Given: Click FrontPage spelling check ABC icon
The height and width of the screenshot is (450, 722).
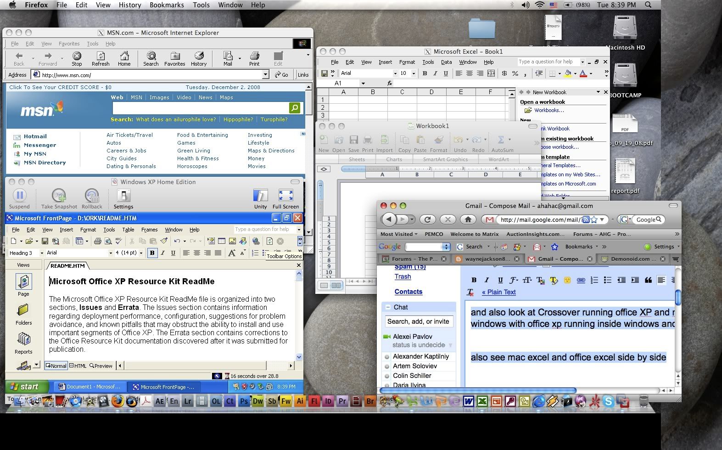Looking at the screenshot, I should point(119,241).
